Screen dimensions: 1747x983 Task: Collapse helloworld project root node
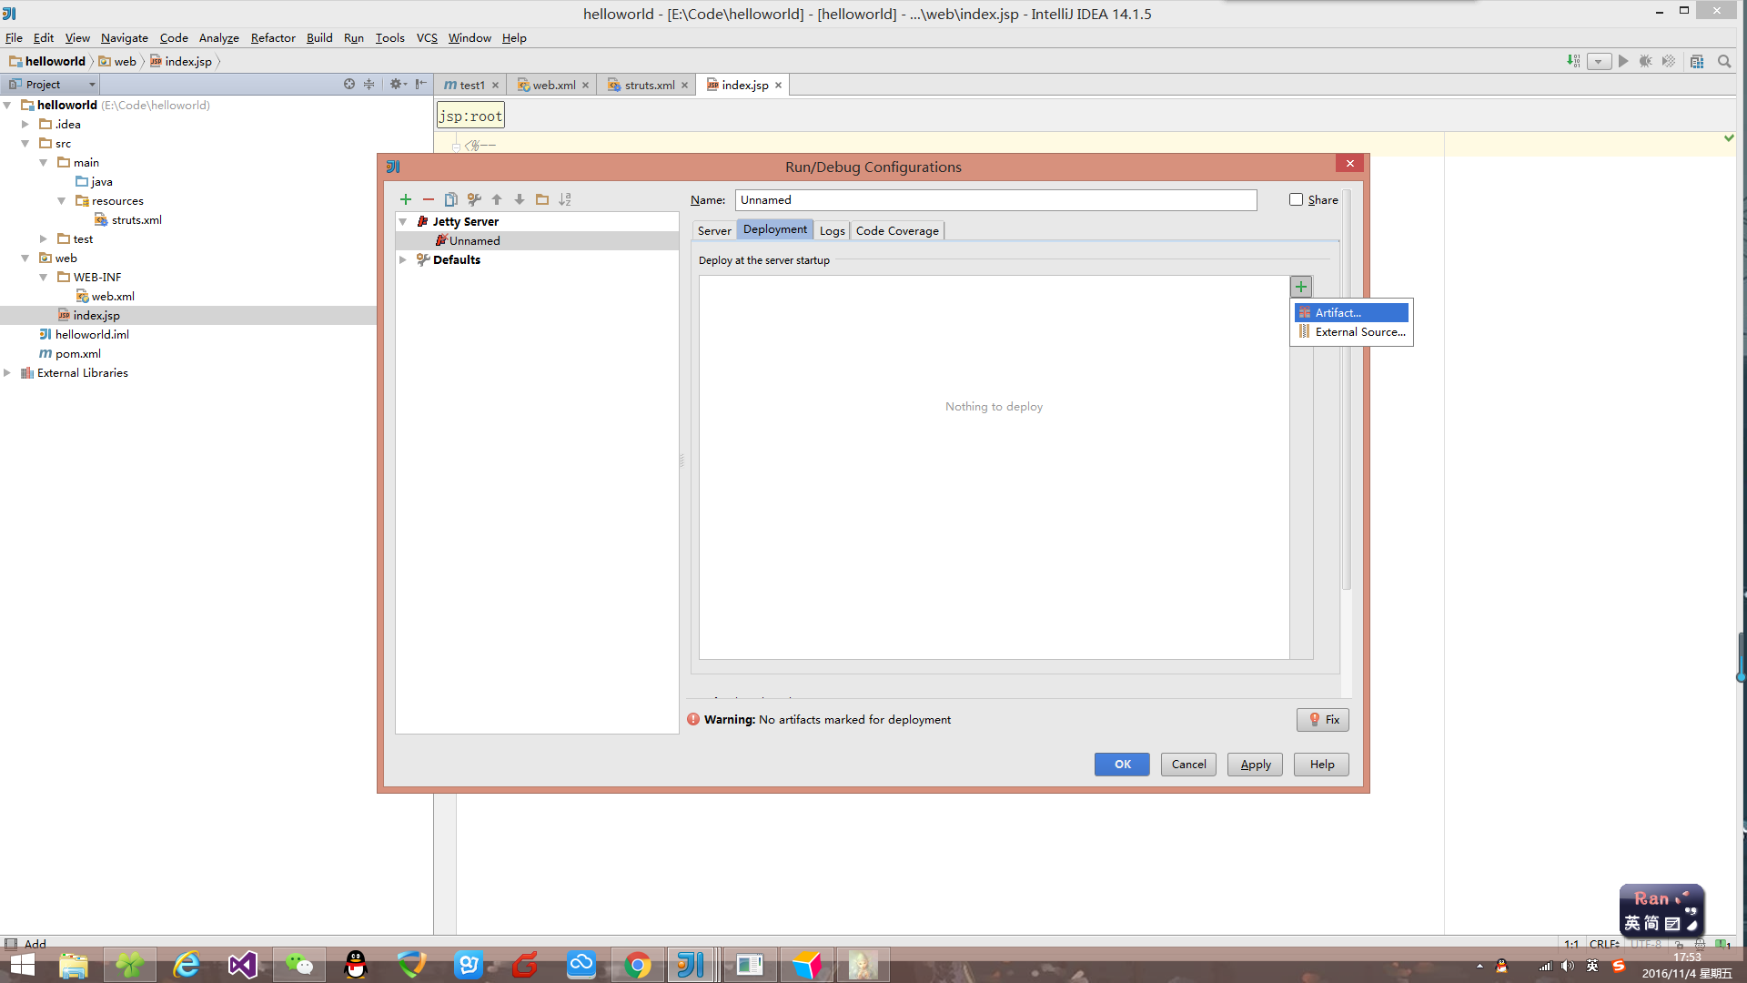[x=7, y=105]
